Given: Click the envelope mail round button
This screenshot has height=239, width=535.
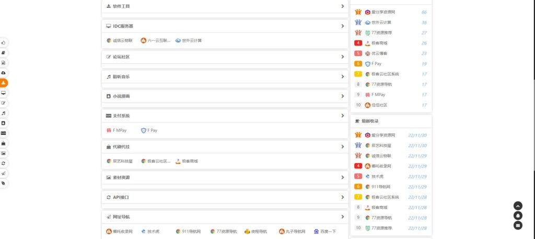Looking at the screenshot, I should click(518, 225).
